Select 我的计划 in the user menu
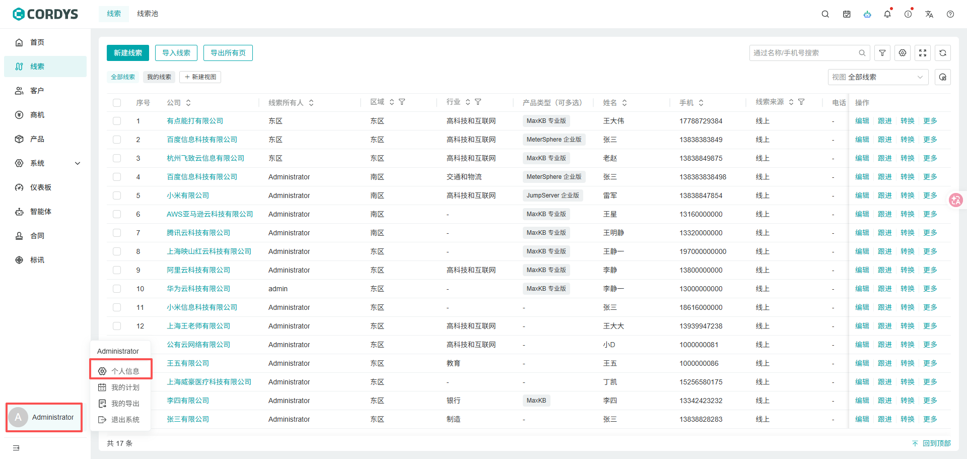The image size is (967, 459). coord(125,387)
